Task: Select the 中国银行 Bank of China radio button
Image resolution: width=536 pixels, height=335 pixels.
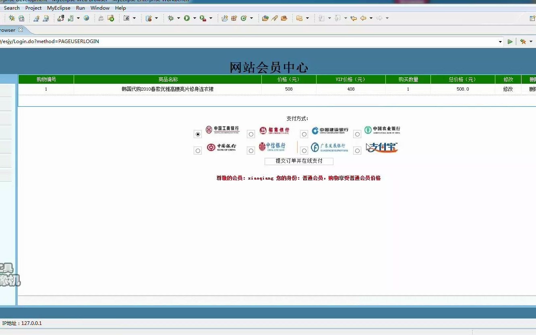Action: [198, 151]
